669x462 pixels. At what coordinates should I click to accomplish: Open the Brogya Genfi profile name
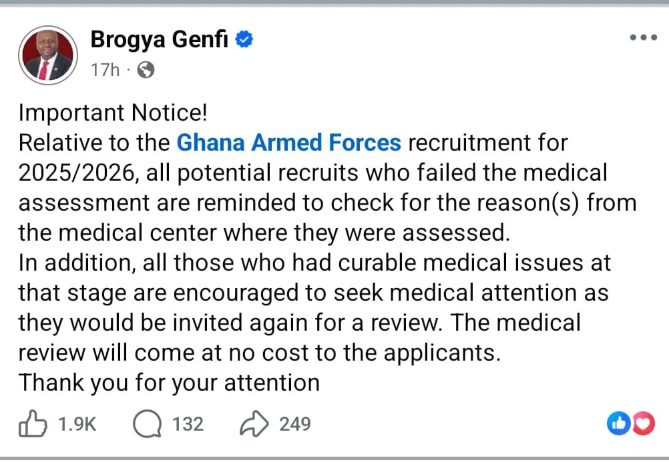(x=159, y=40)
